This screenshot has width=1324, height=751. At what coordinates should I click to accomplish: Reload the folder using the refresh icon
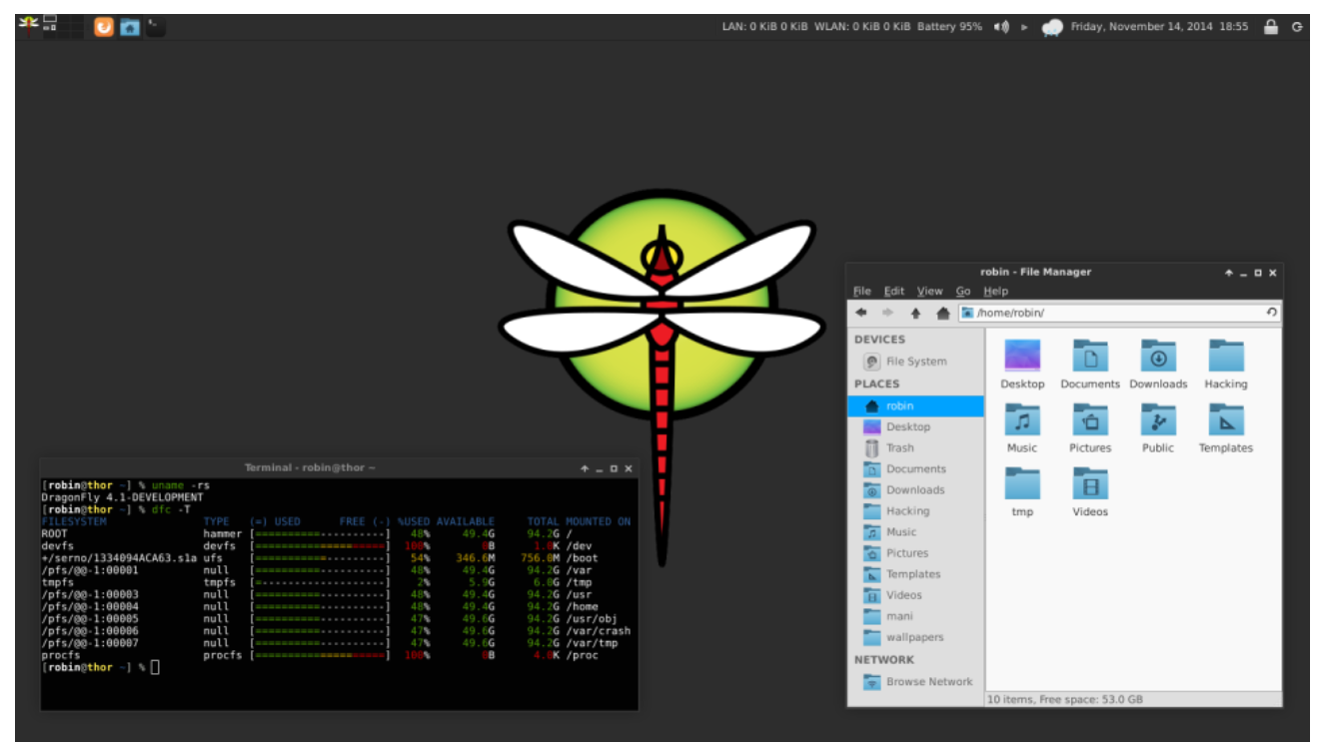pyautogui.click(x=1271, y=313)
